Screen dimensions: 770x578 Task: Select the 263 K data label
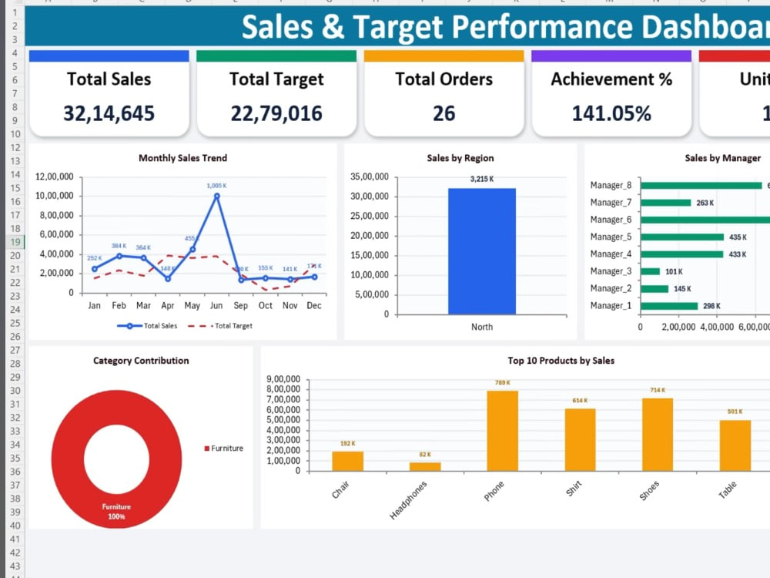pos(705,203)
